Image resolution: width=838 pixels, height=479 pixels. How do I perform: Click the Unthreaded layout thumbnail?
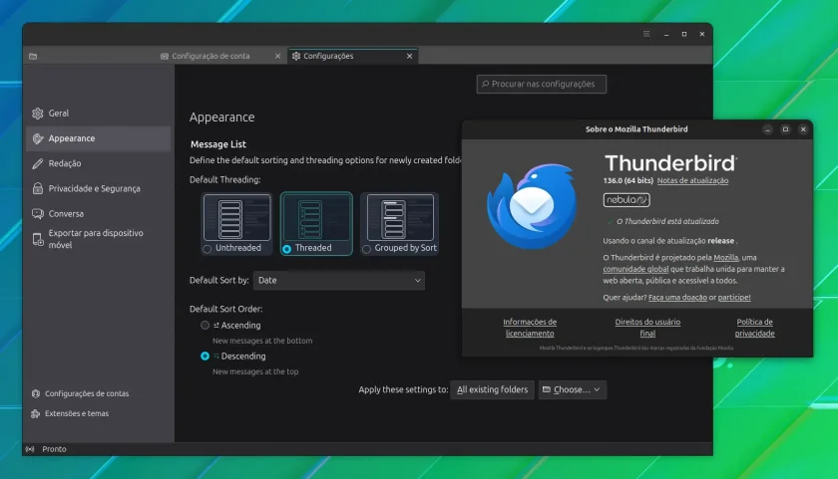pyautogui.click(x=236, y=218)
